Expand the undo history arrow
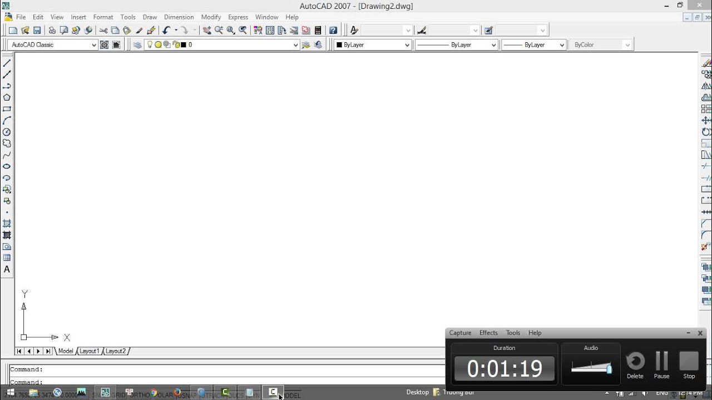 click(176, 31)
